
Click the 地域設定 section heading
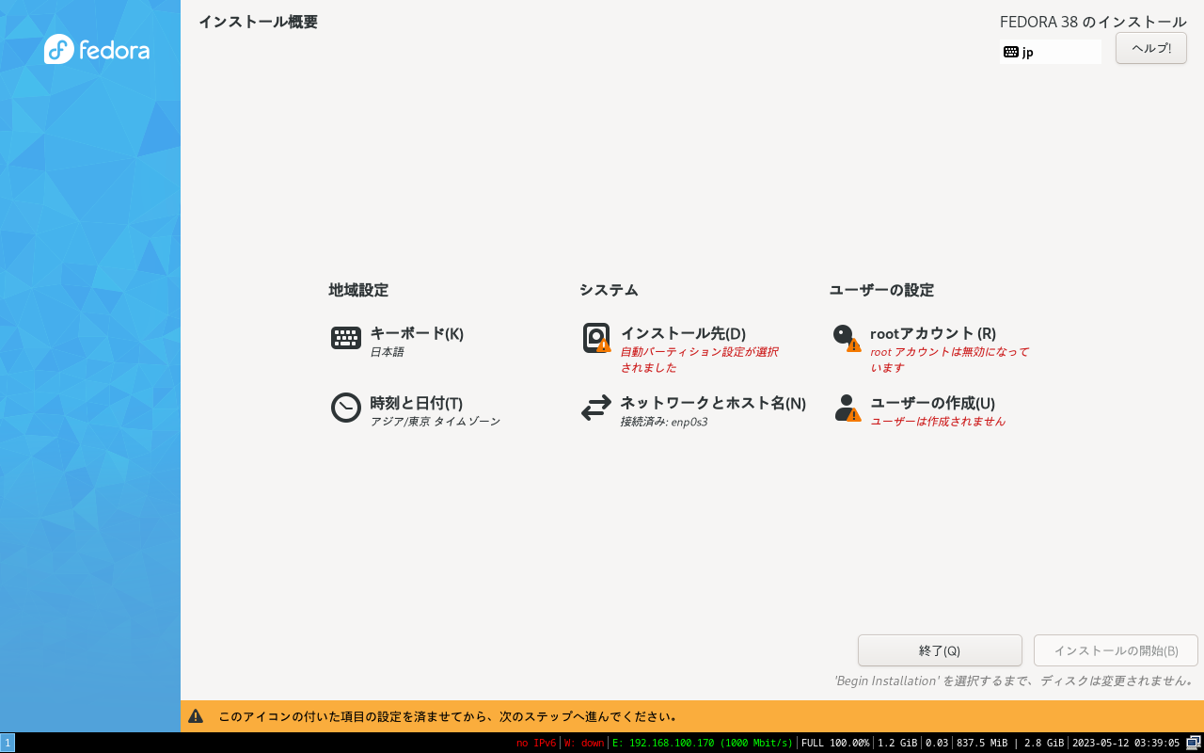[358, 290]
